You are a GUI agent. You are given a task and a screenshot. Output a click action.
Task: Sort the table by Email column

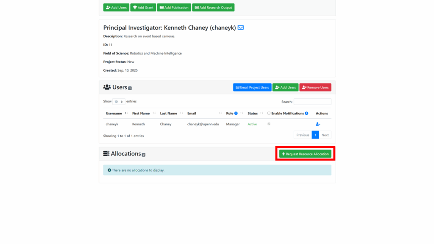[204, 114]
